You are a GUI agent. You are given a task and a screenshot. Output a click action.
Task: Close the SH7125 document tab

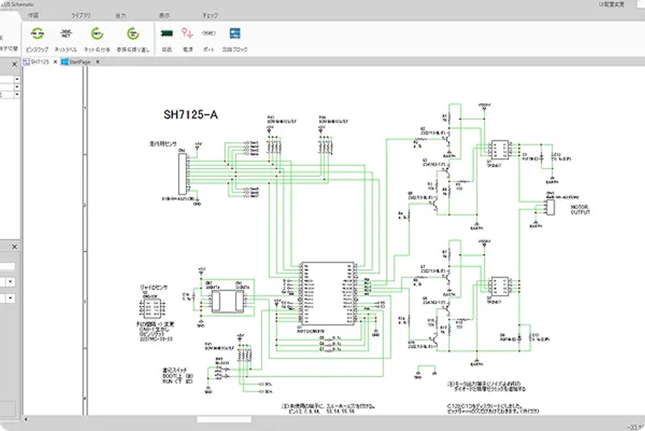coord(54,62)
